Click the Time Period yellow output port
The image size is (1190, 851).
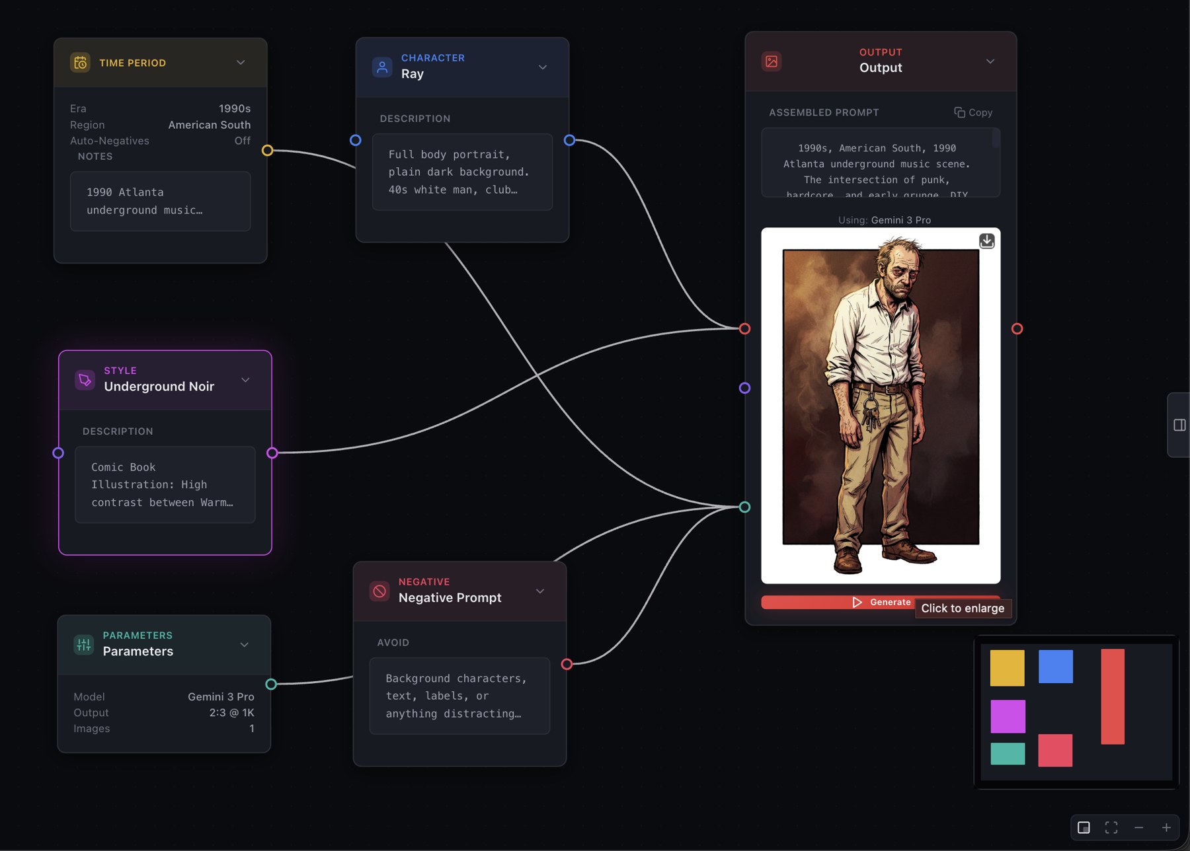point(267,150)
